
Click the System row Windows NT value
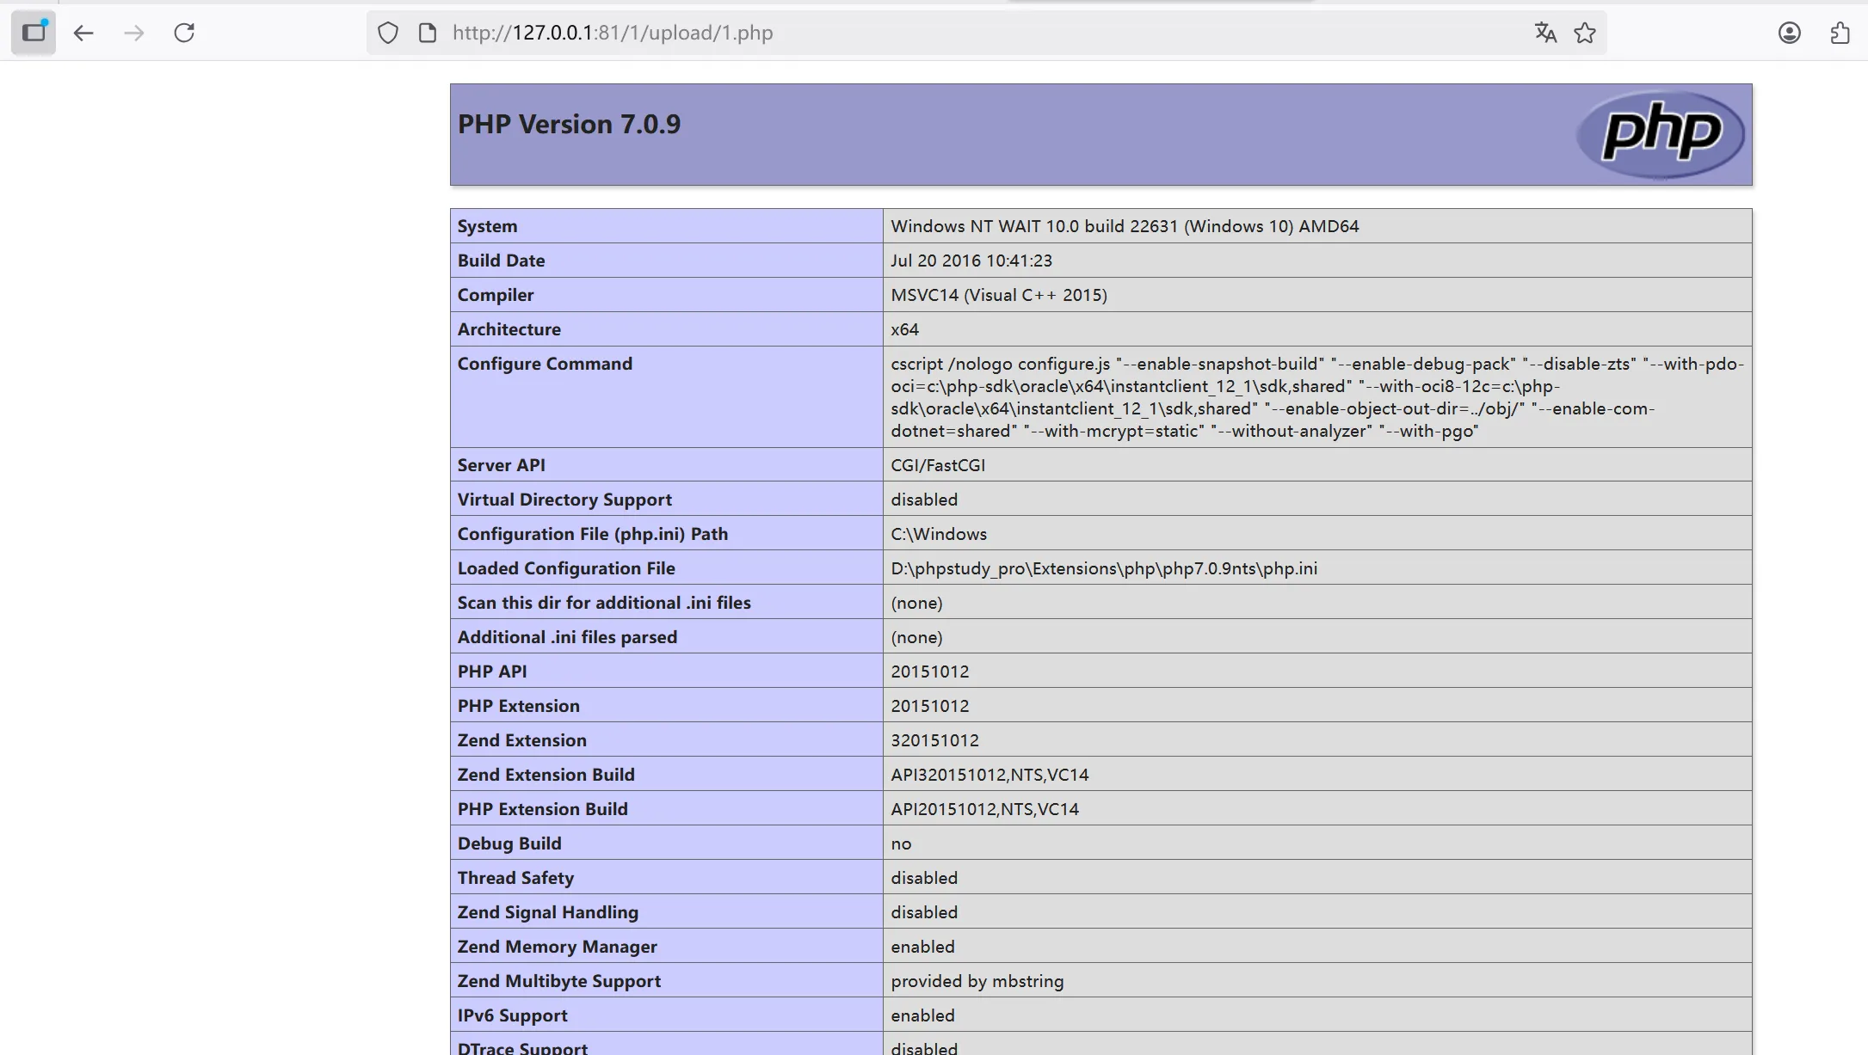coord(1125,226)
